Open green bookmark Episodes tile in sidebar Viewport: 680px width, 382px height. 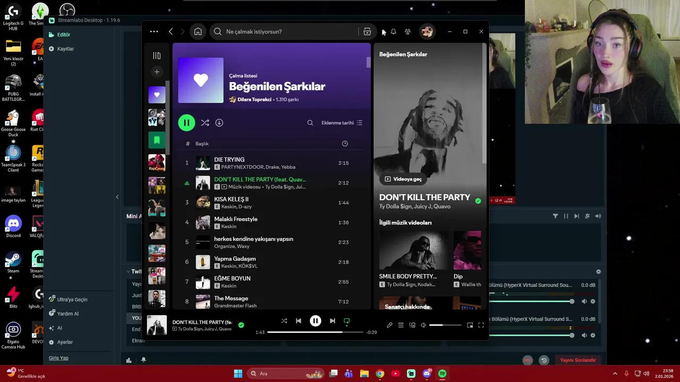pos(157,140)
